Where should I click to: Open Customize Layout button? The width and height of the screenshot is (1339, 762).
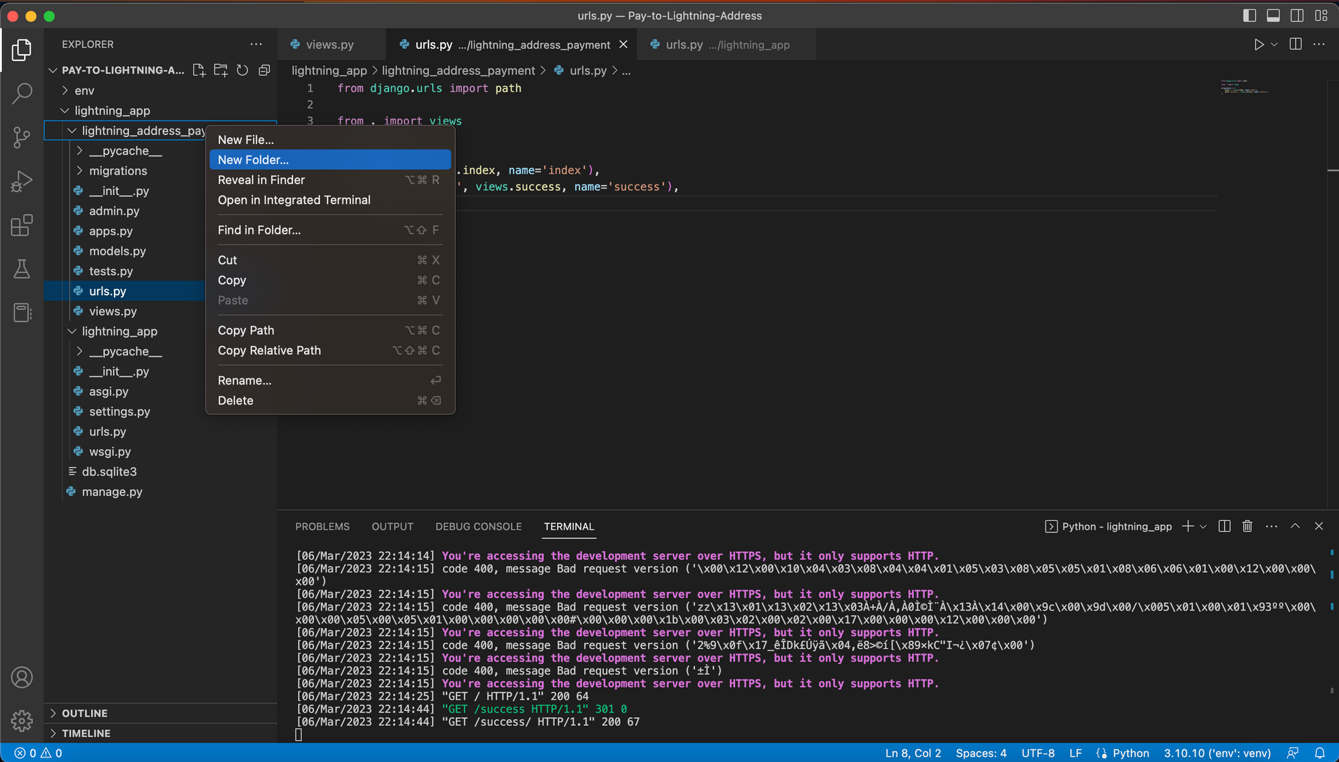pos(1321,15)
